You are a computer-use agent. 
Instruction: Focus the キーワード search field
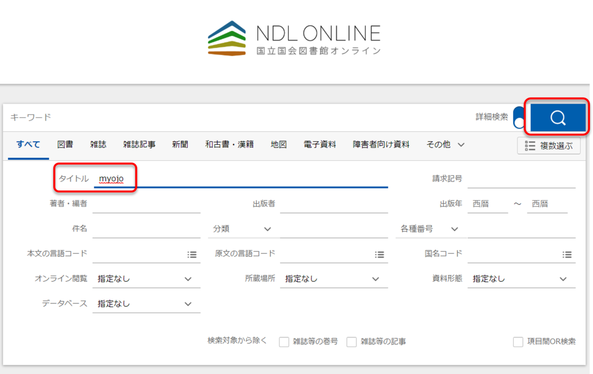[x=237, y=117]
